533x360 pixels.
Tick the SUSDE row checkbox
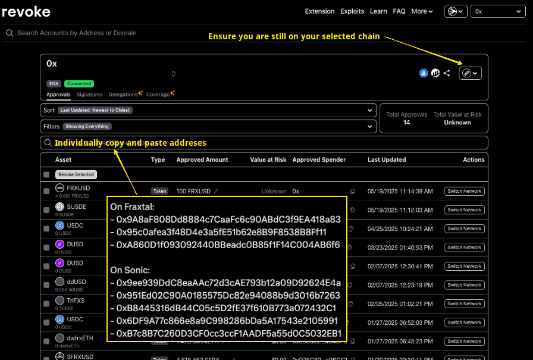46,210
